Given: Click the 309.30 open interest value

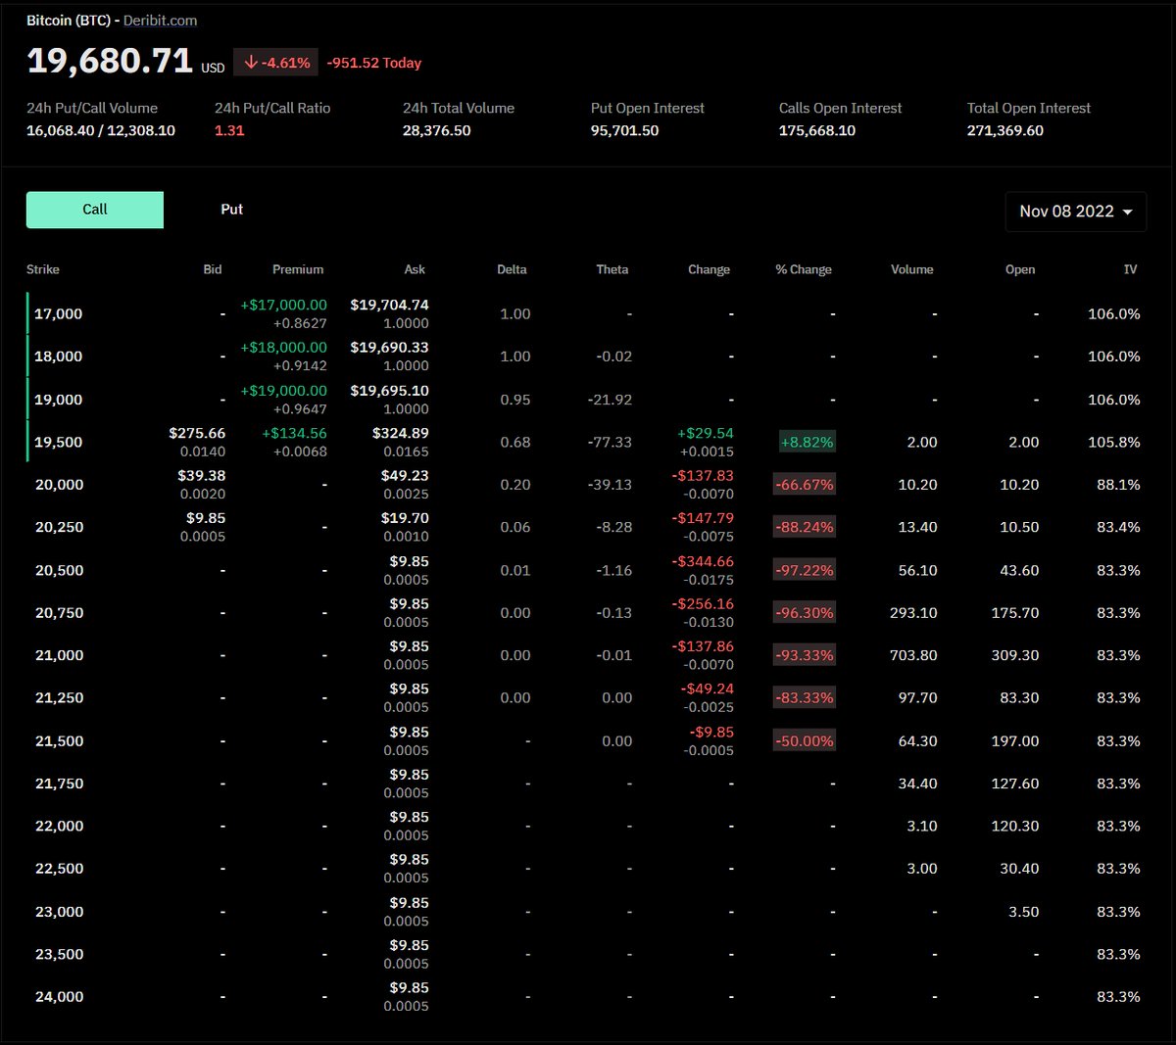Looking at the screenshot, I should [1014, 655].
